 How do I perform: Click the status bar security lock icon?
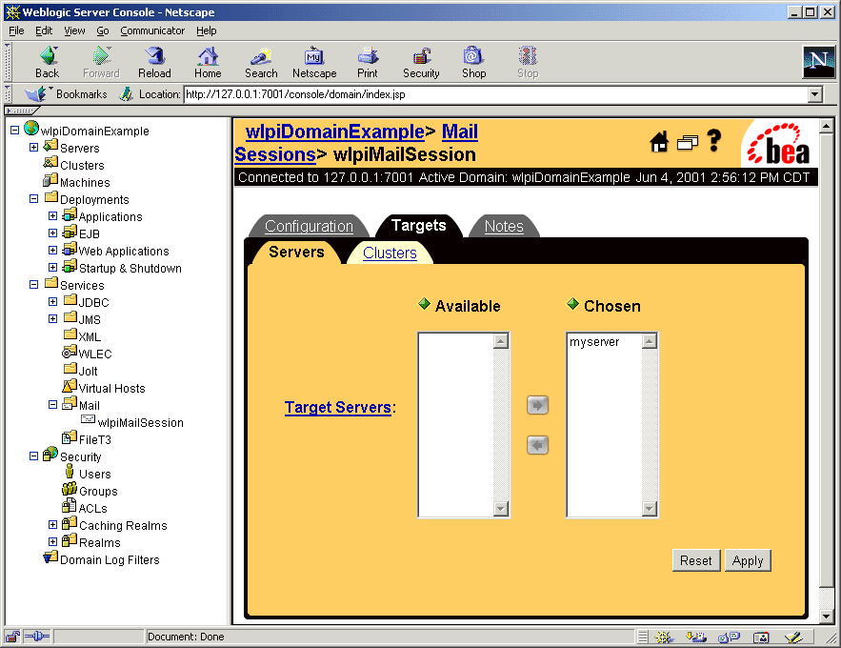(13, 637)
